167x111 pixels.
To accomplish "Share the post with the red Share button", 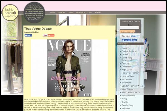I will pyautogui.click(x=51, y=35).
